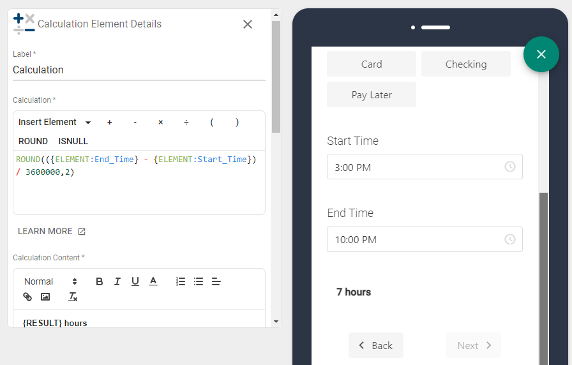572x365 pixels.
Task: Toggle italic formatting
Action: pos(117,281)
